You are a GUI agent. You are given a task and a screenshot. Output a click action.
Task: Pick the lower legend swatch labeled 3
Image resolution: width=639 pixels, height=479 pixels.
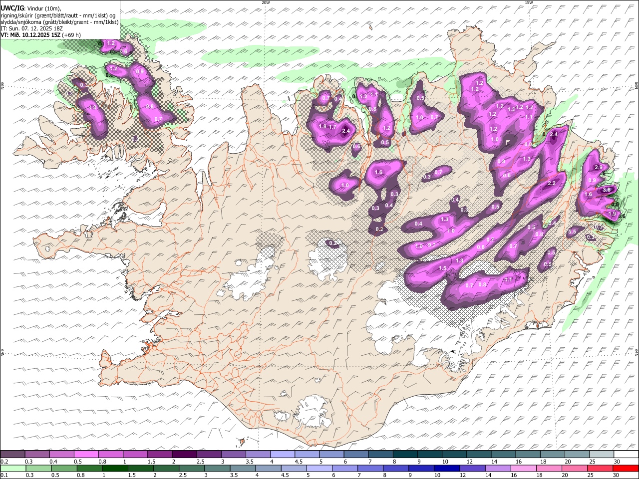click(217, 468)
